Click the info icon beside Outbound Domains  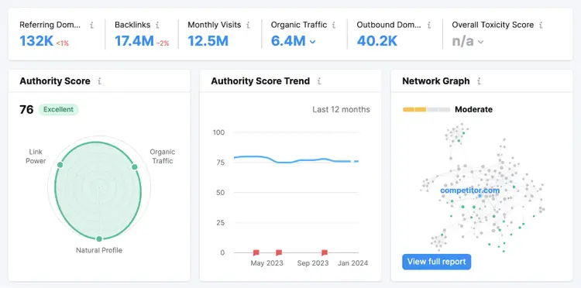[x=429, y=26]
